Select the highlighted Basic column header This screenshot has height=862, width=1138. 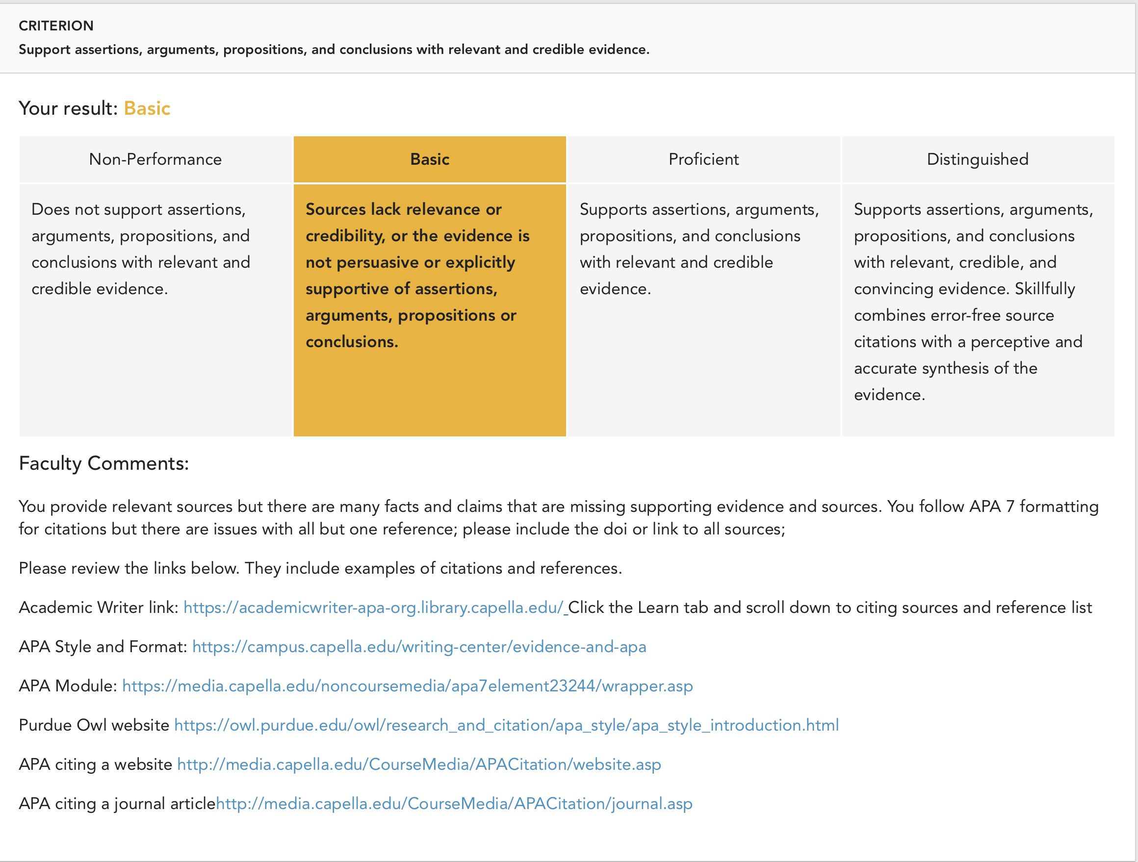(x=430, y=159)
